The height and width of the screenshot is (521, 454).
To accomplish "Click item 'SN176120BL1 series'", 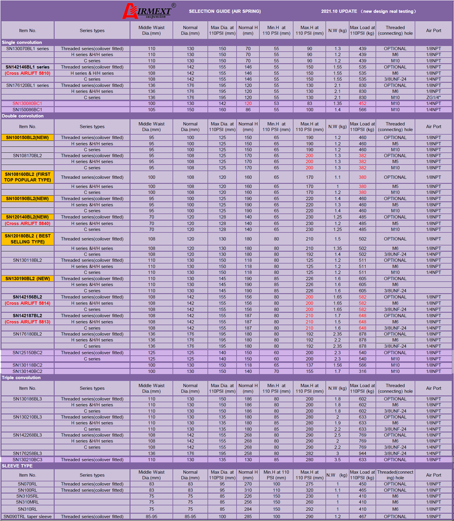I will click(28, 85).
